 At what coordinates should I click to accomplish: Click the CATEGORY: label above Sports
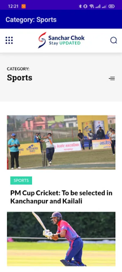pyautogui.click(x=18, y=69)
